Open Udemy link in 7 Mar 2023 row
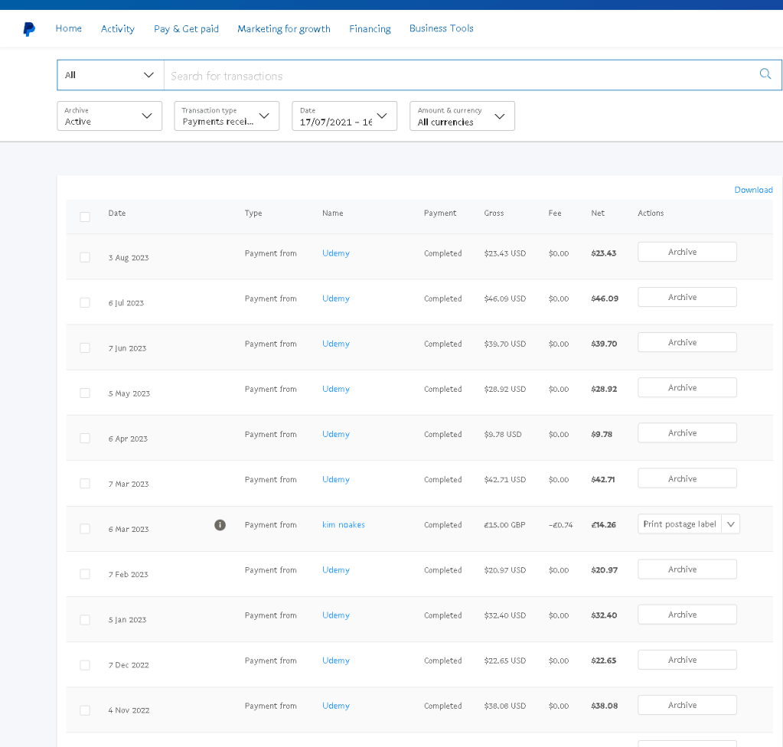Viewport: 783px width, 747px height. pos(335,479)
